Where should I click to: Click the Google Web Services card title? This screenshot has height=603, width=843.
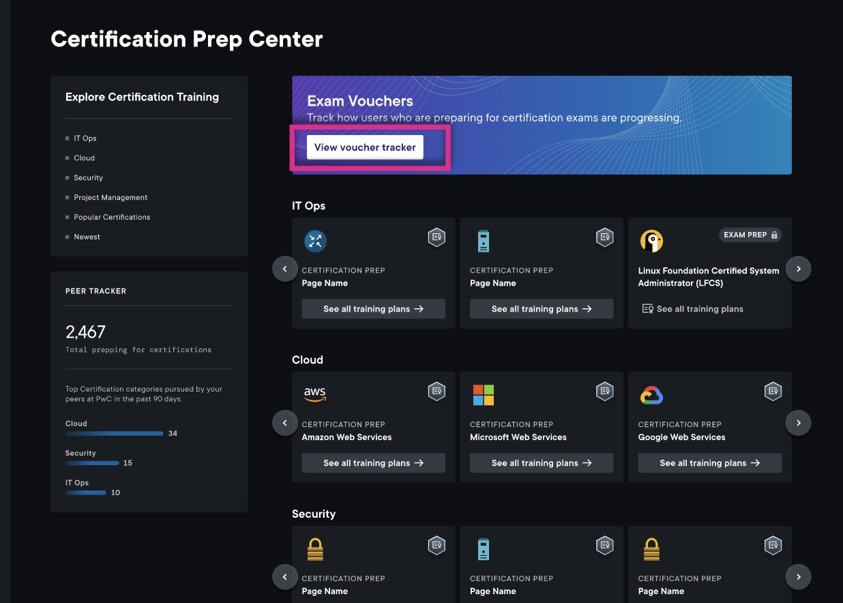tap(682, 437)
